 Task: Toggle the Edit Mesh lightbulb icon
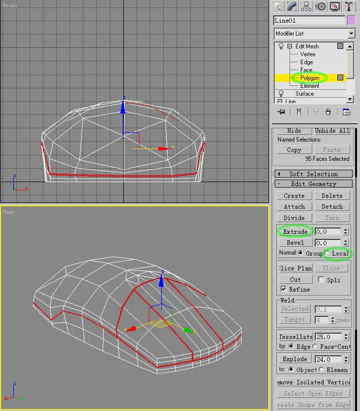[x=281, y=46]
